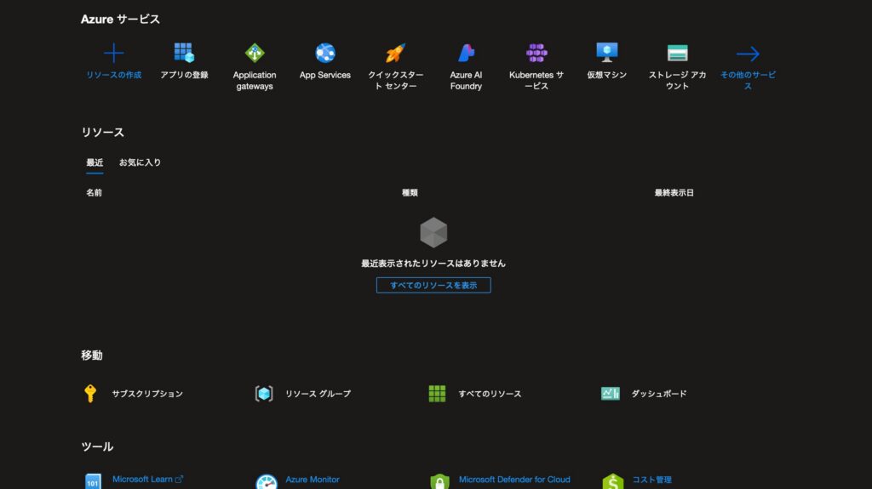Open the Application gateways icon
This screenshot has height=489, width=872.
[255, 54]
